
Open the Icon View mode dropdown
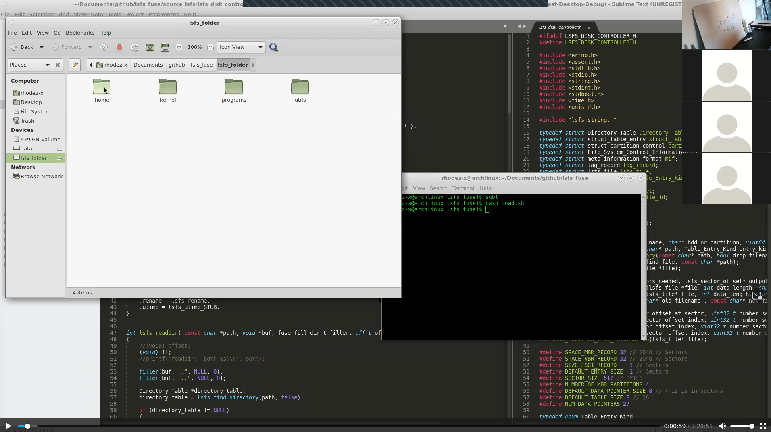click(x=241, y=47)
